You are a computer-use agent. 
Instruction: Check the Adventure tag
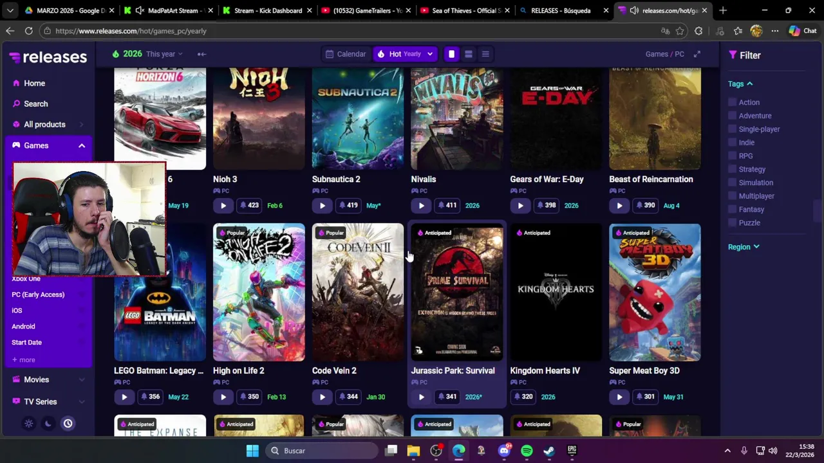[x=732, y=116]
